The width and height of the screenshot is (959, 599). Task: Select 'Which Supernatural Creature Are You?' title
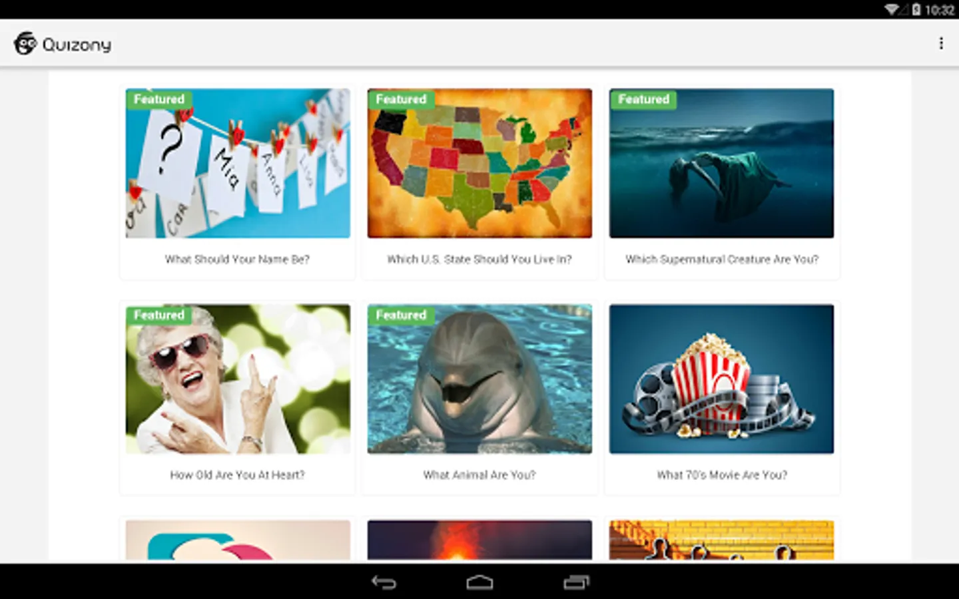pyautogui.click(x=721, y=259)
